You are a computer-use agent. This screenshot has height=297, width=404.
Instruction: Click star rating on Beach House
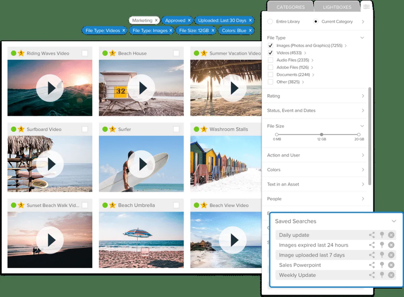point(112,53)
